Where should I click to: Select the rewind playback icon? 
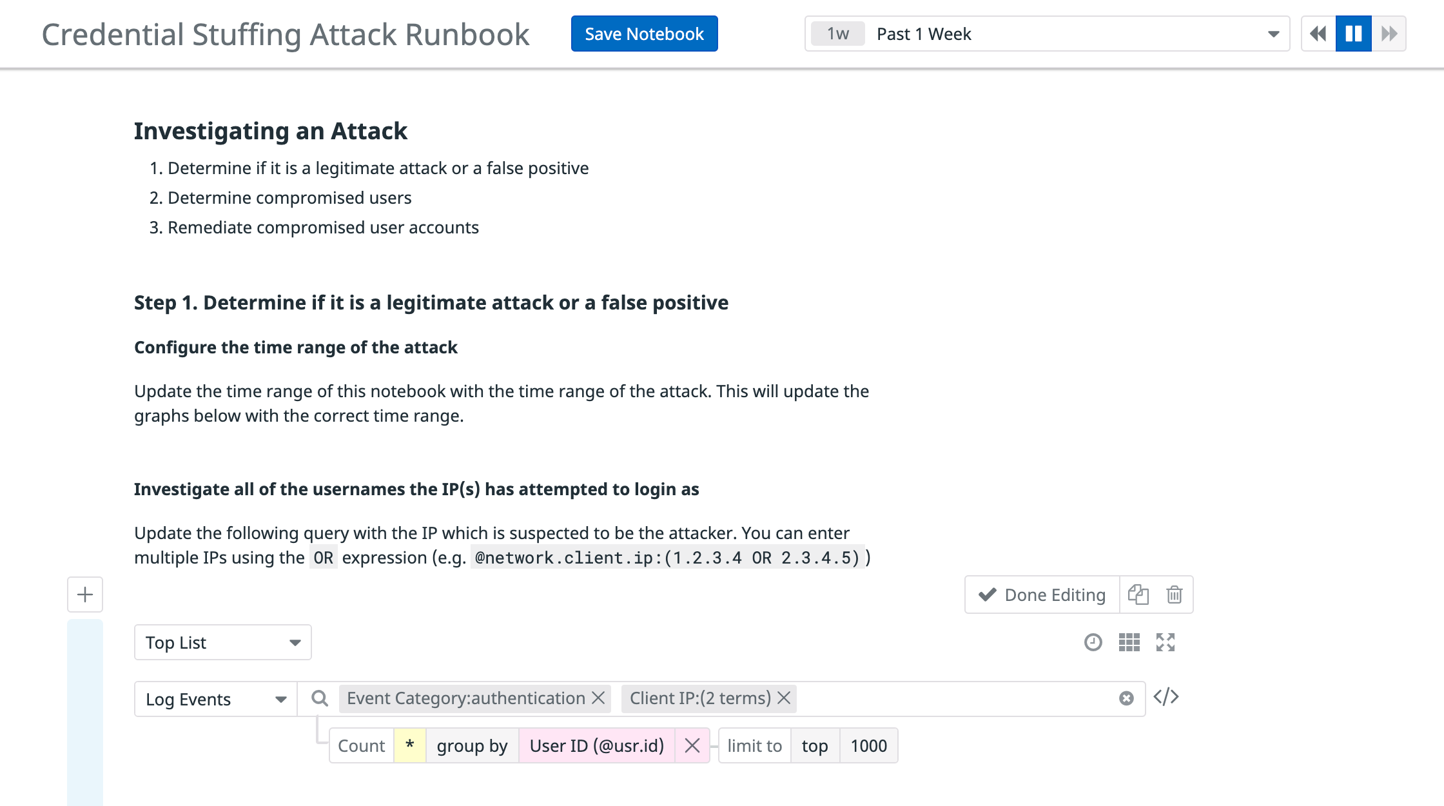1317,34
